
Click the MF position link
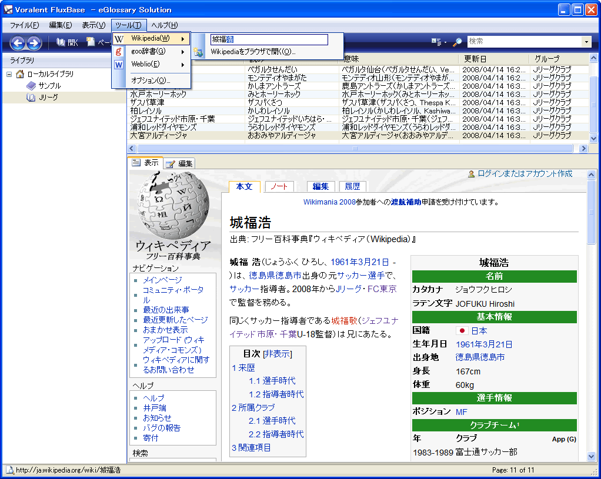pos(462,412)
